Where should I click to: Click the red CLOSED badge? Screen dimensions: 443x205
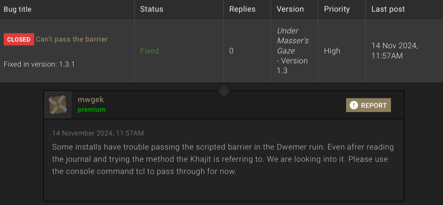pos(19,39)
